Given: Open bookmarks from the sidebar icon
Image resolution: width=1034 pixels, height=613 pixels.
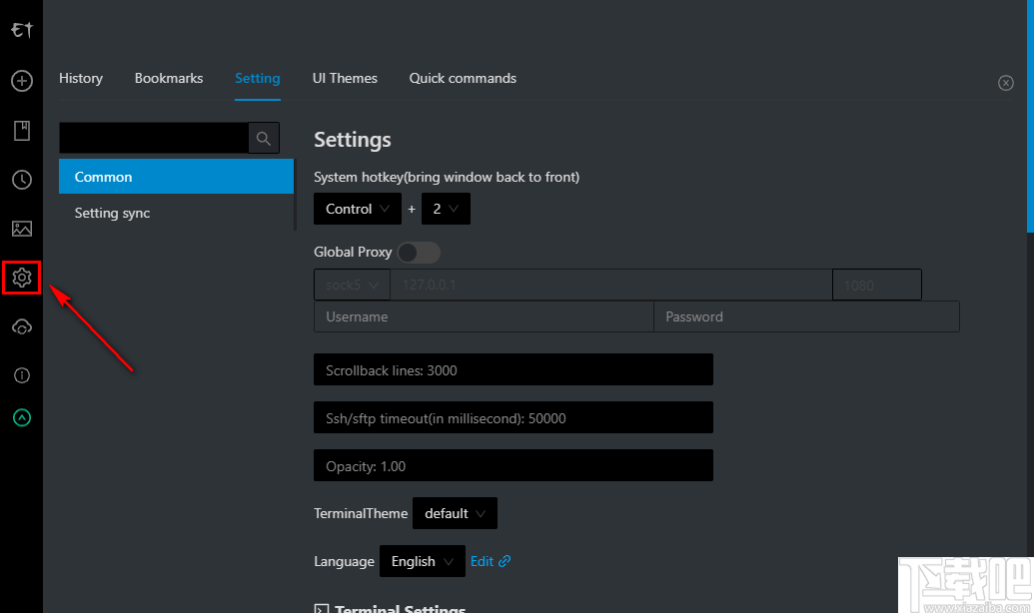Looking at the screenshot, I should tap(22, 130).
